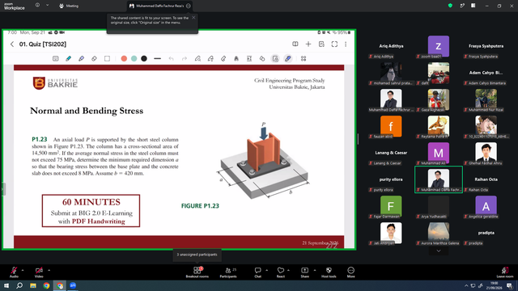The image size is (518, 291).
Task: Start camera with Video button
Action: (x=39, y=272)
